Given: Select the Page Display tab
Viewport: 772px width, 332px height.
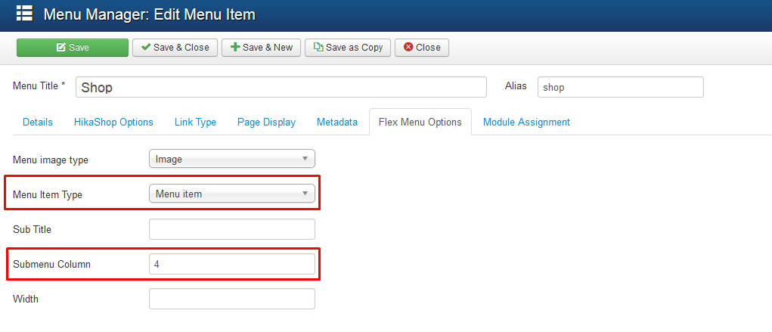Looking at the screenshot, I should pos(266,123).
